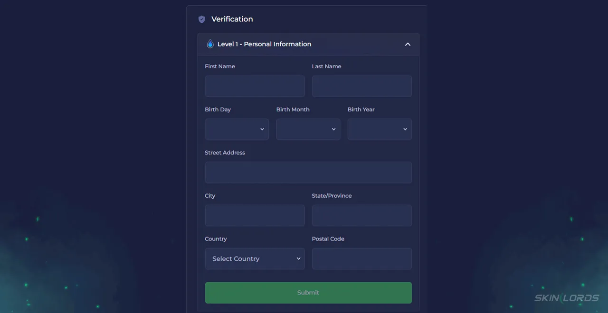This screenshot has width=608, height=313.
Task: Click the Birth Month chevron arrow
Action: [x=333, y=129]
